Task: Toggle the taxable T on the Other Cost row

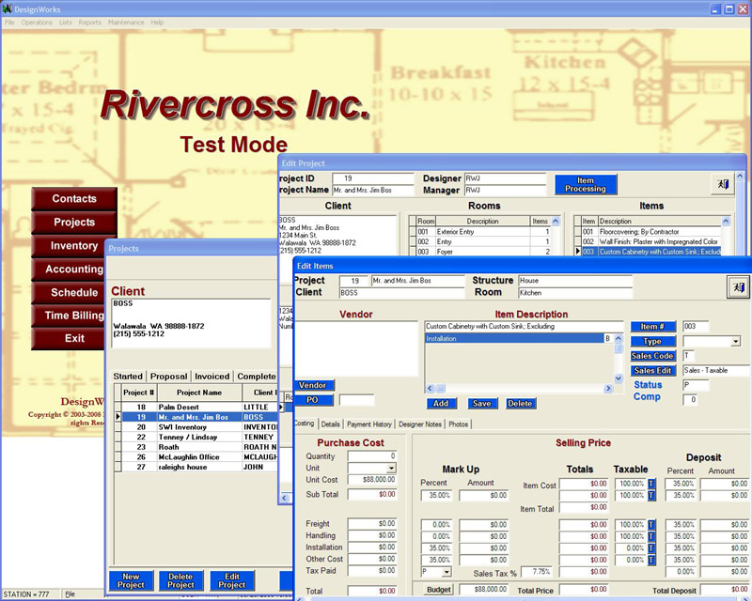Action: 651,560
